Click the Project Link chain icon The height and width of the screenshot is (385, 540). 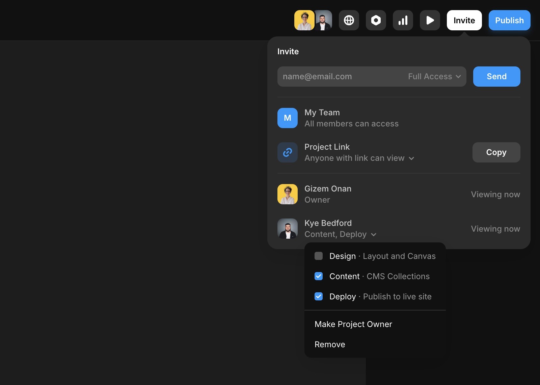click(x=288, y=152)
